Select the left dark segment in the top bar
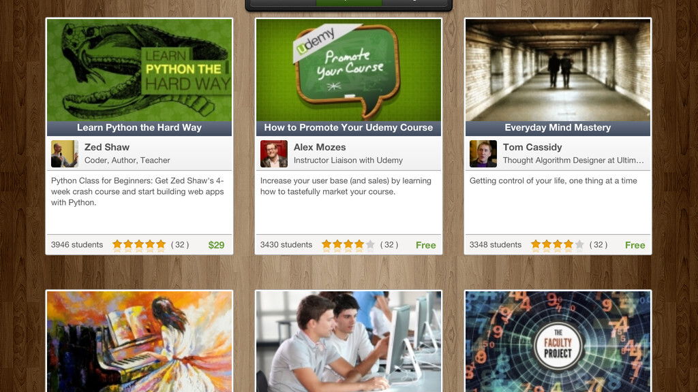698x392 pixels. (283, 2)
